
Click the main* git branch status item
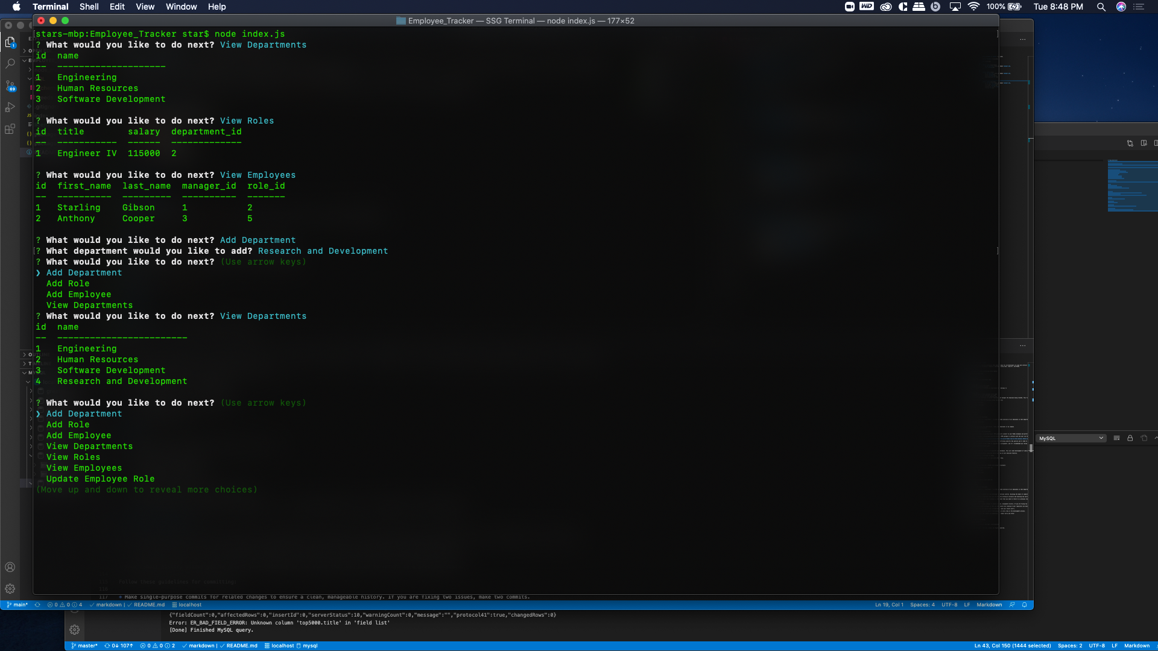click(x=18, y=605)
